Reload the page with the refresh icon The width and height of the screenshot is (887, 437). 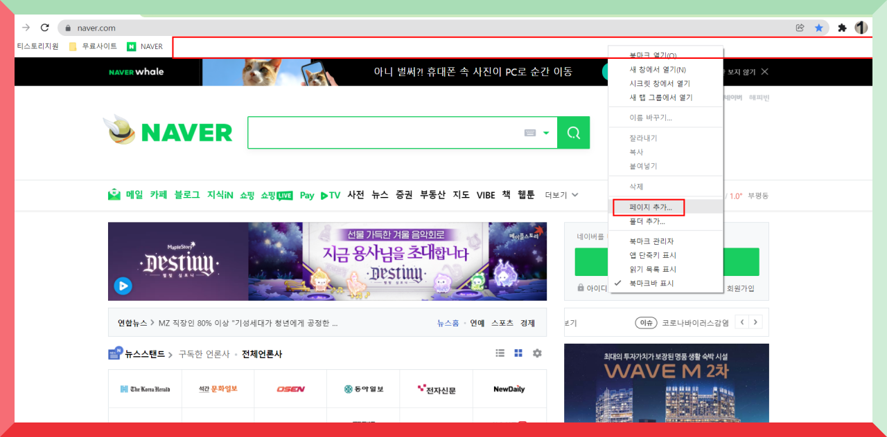44,28
